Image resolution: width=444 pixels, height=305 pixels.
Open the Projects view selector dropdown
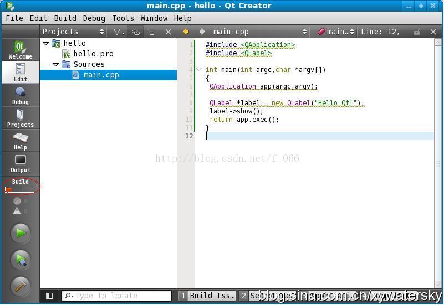(73, 32)
